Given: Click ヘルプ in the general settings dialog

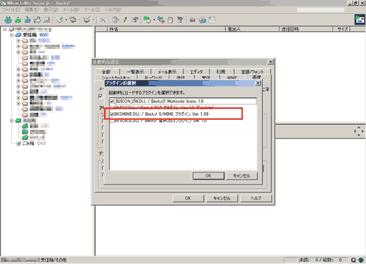Looking at the screenshot, I should (x=256, y=198).
